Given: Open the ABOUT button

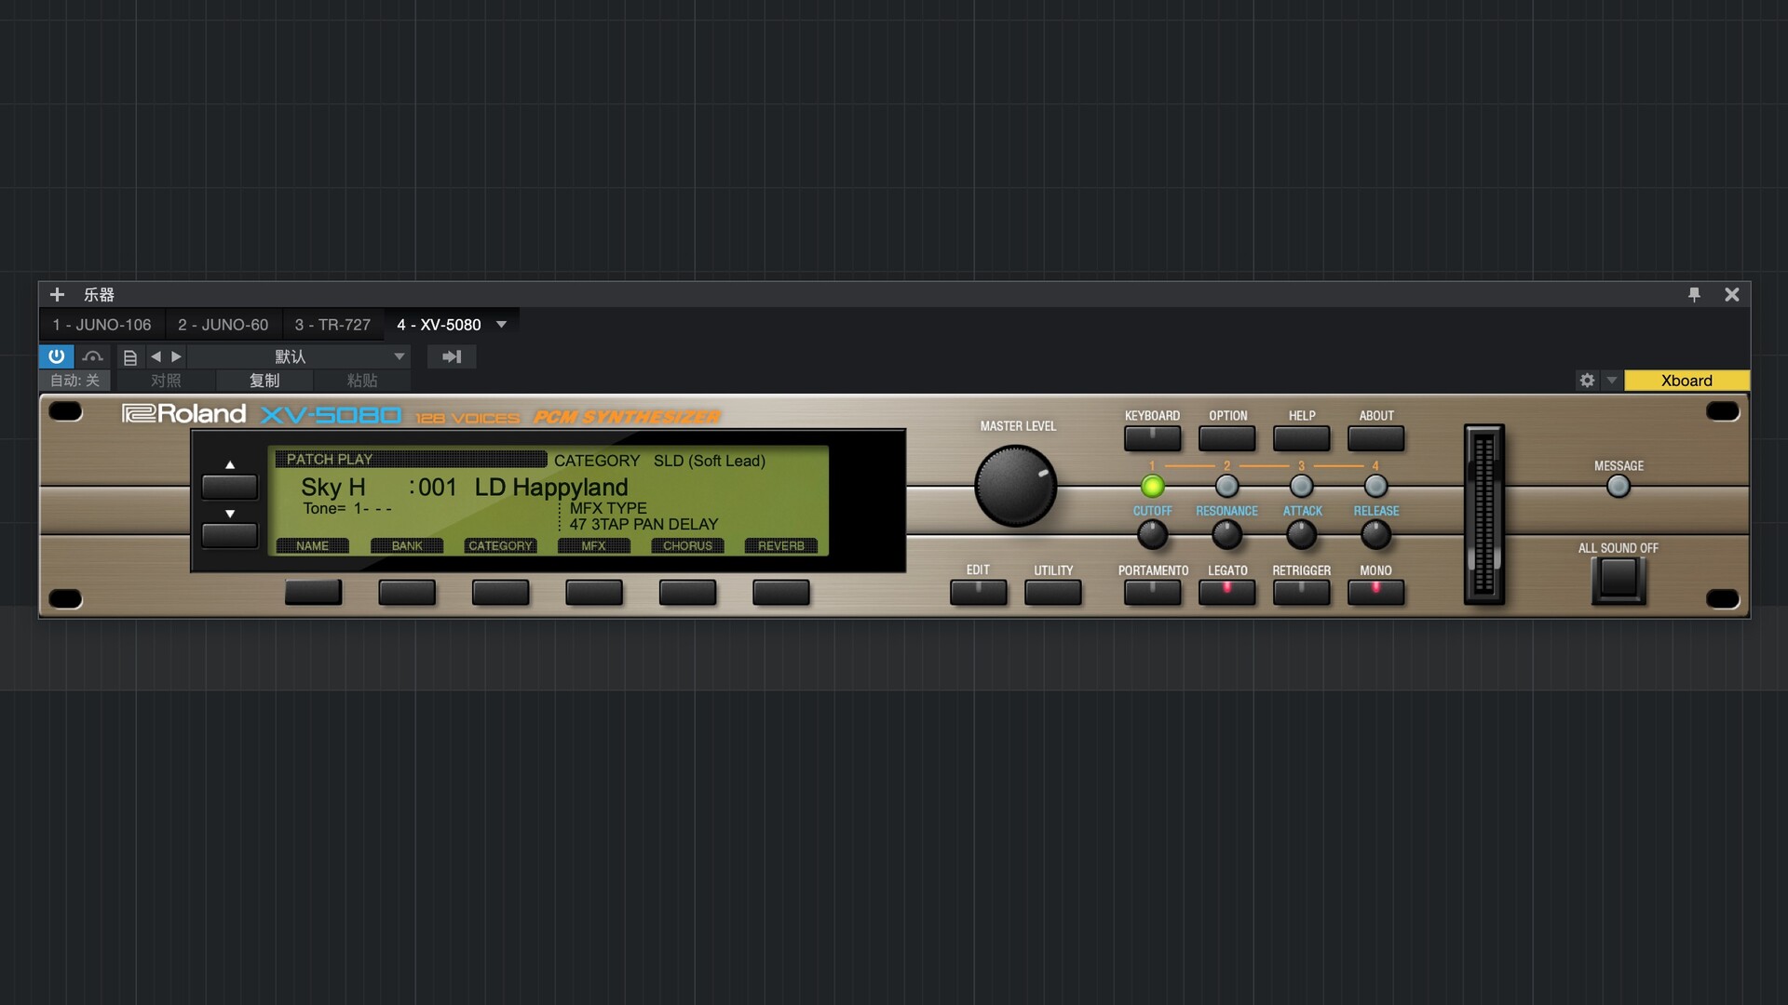Looking at the screenshot, I should click(x=1376, y=437).
